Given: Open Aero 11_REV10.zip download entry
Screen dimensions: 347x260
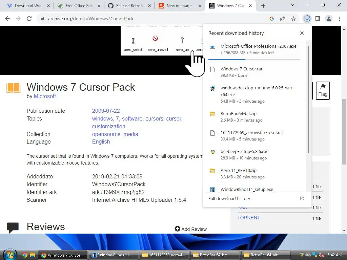Looking at the screenshot, I should point(255,174).
